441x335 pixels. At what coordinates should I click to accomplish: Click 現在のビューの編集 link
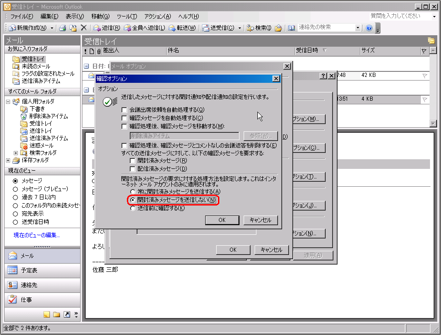[37, 235]
